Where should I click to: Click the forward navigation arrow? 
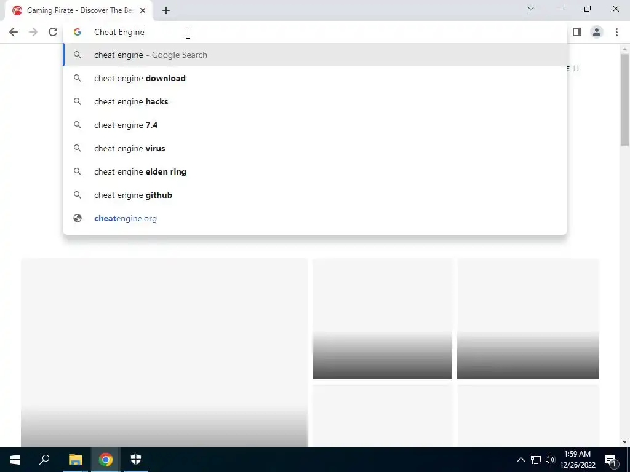click(33, 32)
